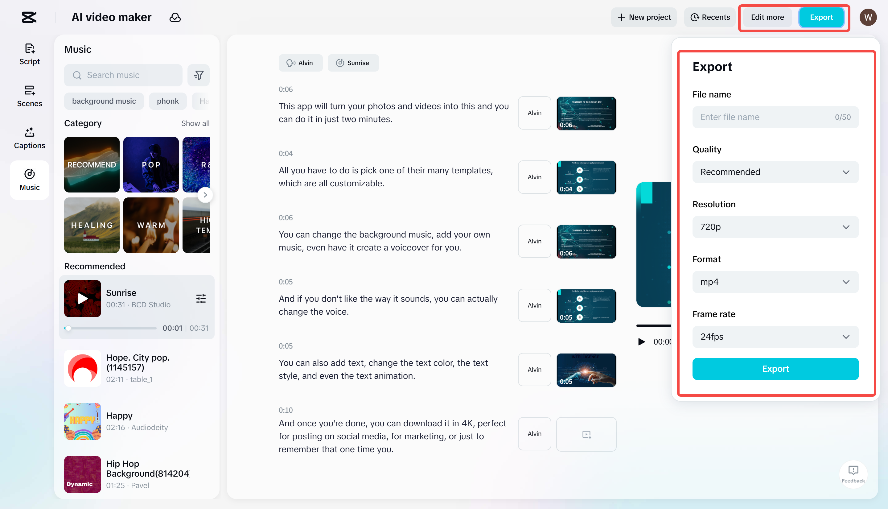Open music filter options beside search bar
888x509 pixels.
point(198,75)
